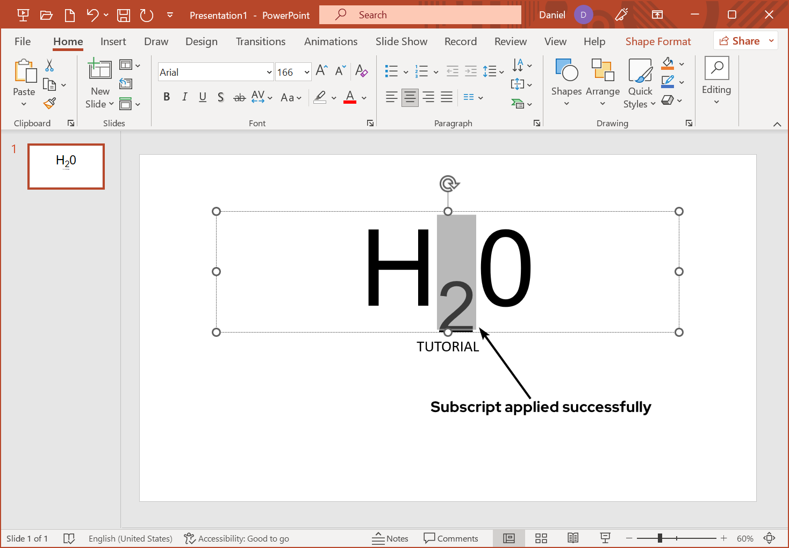The width and height of the screenshot is (789, 548).
Task: Start slide show from status bar icon
Action: [605, 538]
